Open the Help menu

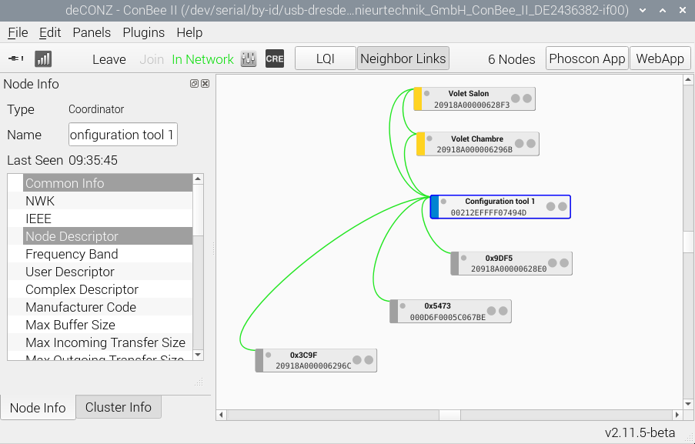(189, 32)
